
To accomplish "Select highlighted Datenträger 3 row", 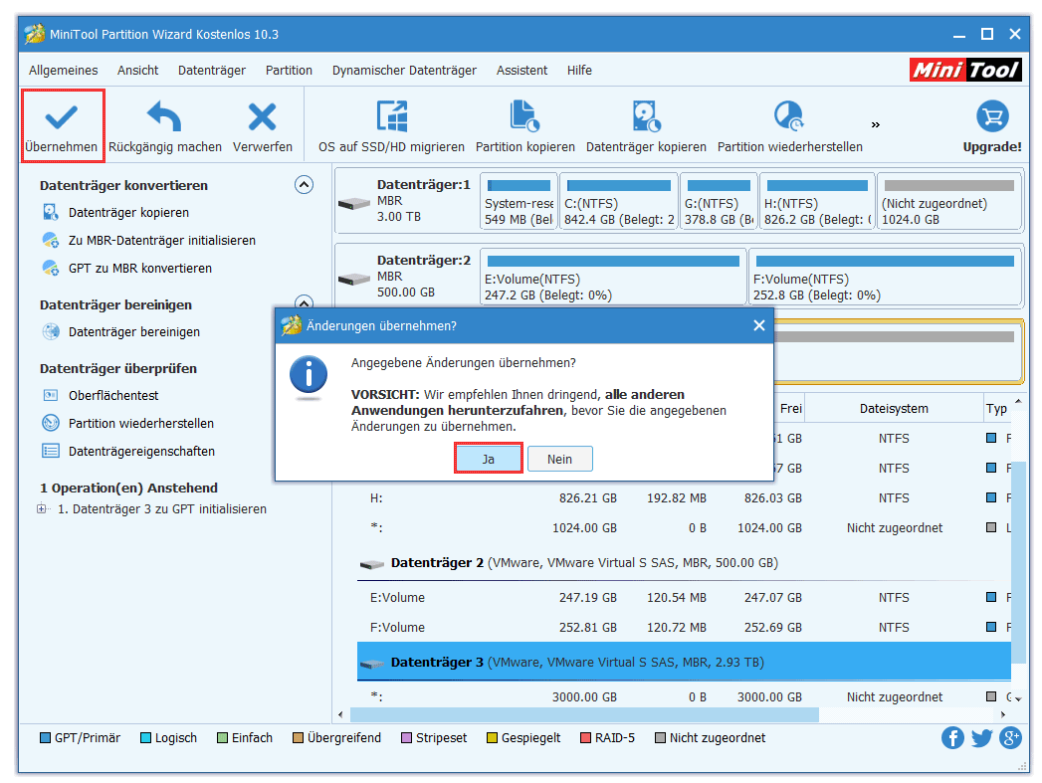I will coord(684,663).
